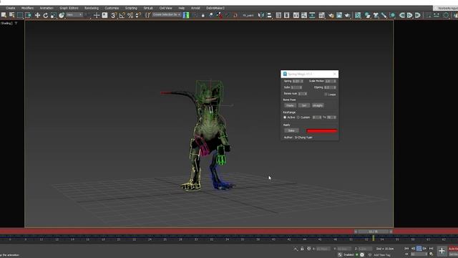
Task: Open the Modifiers menu
Action: (27, 8)
